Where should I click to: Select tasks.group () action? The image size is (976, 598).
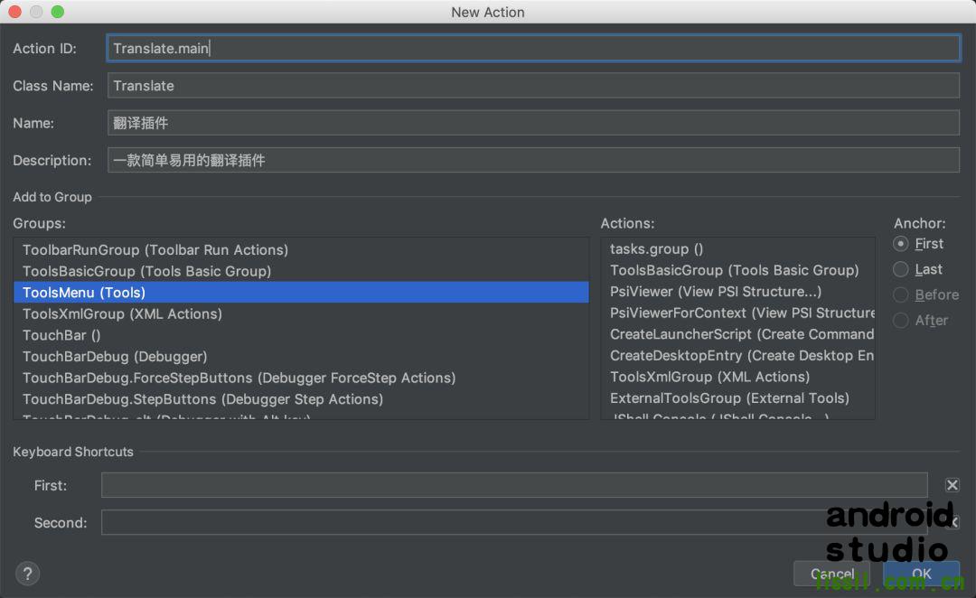pyautogui.click(x=737, y=248)
